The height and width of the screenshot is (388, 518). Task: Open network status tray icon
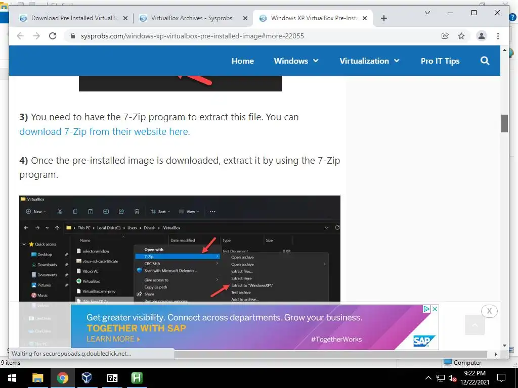click(x=441, y=378)
